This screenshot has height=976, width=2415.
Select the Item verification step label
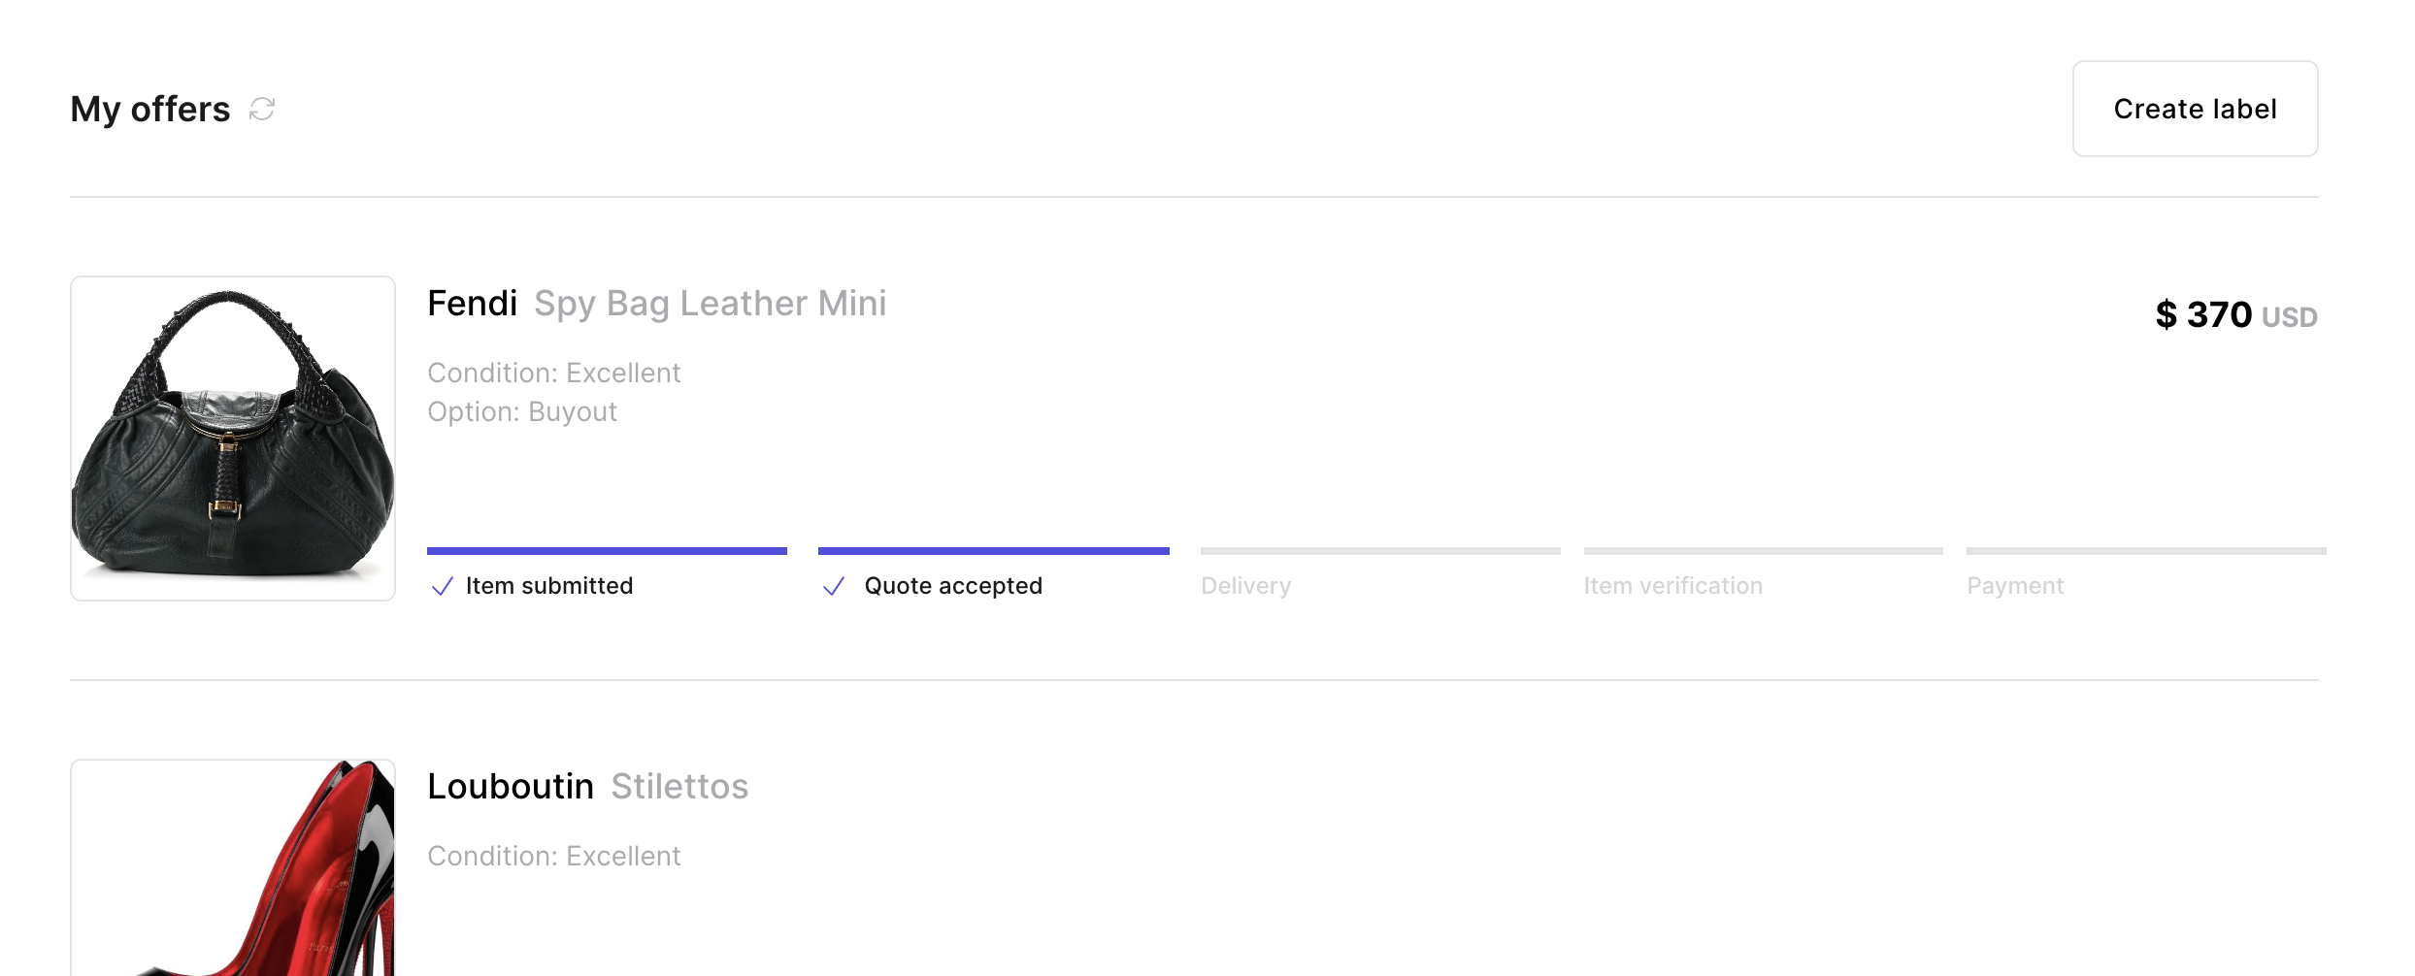pyautogui.click(x=1673, y=586)
